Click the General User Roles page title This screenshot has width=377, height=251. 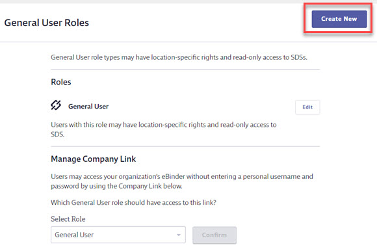tap(47, 23)
